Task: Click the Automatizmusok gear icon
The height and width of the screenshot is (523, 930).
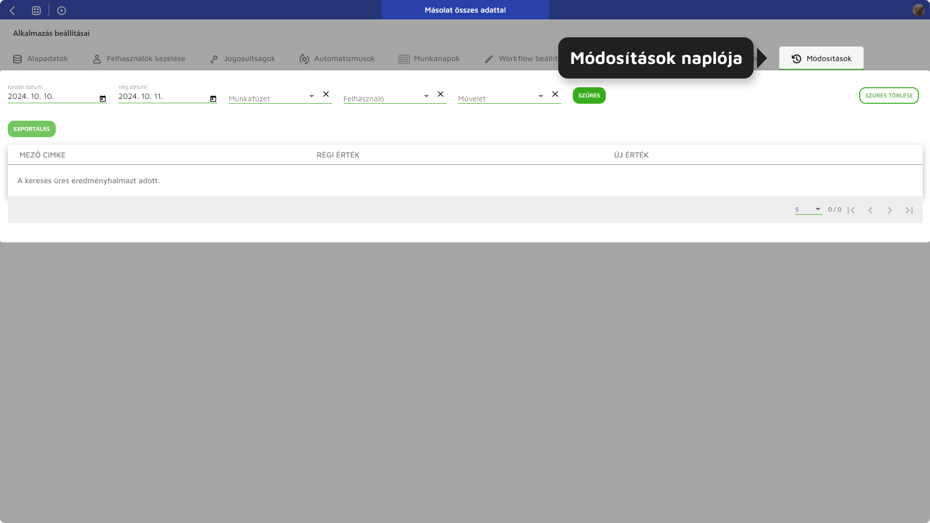Action: (x=305, y=59)
